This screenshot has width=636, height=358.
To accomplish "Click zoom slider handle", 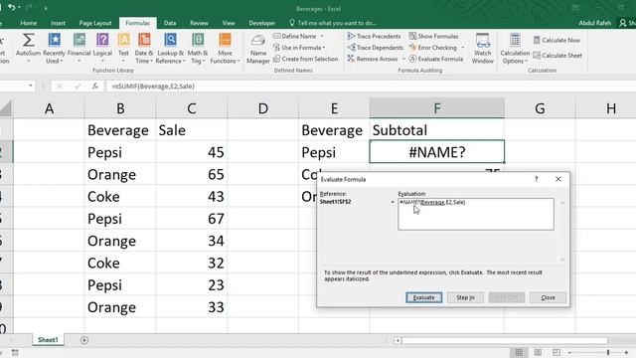I will (x=608, y=352).
